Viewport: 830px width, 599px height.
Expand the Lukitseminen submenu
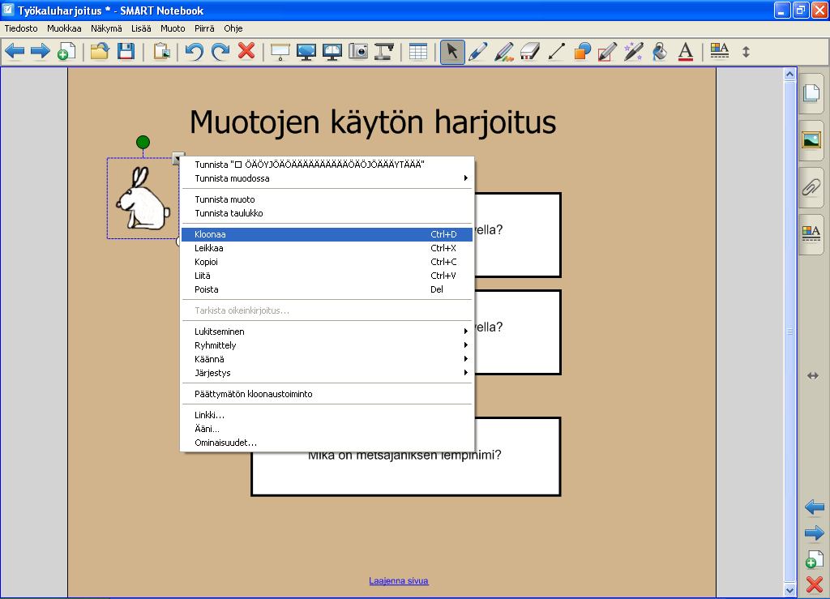327,332
